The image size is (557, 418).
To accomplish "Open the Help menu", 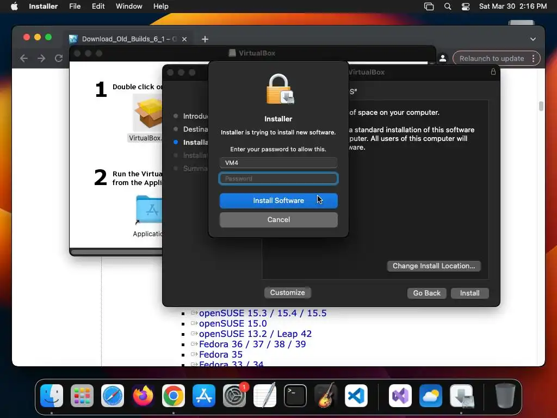I will point(160,7).
